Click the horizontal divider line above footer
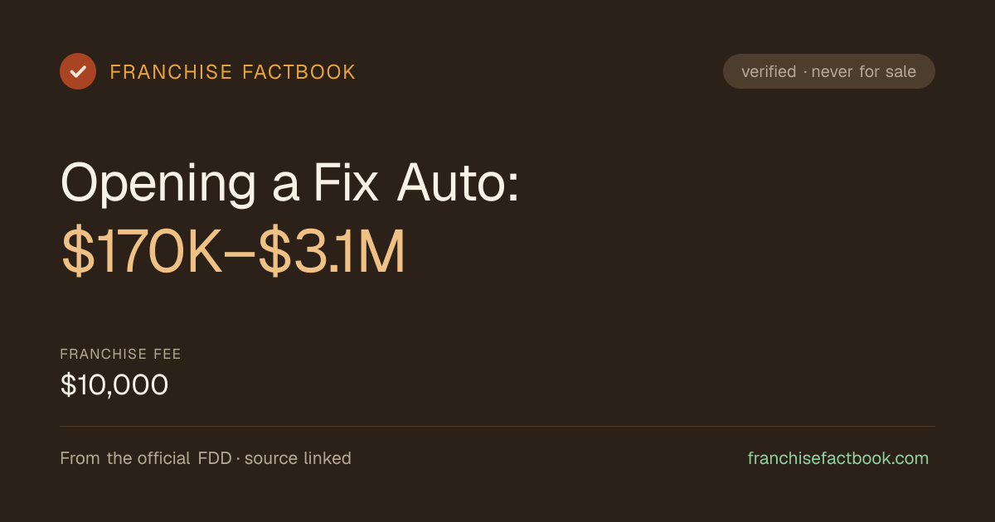Screen dimensions: 995x522 tap(498, 426)
